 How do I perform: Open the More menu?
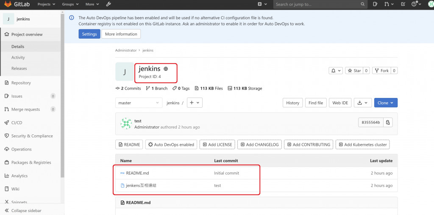tap(92, 4)
